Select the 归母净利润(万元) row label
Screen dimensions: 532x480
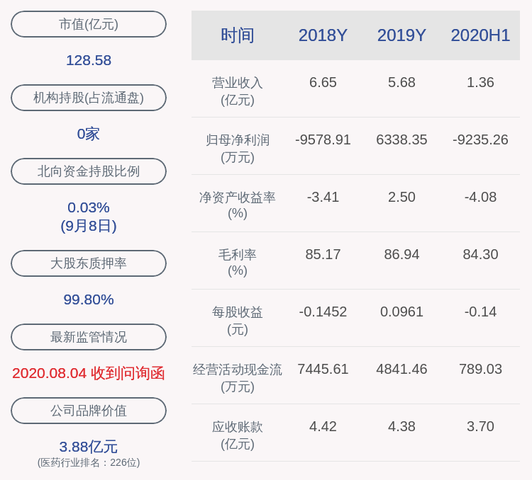click(238, 149)
